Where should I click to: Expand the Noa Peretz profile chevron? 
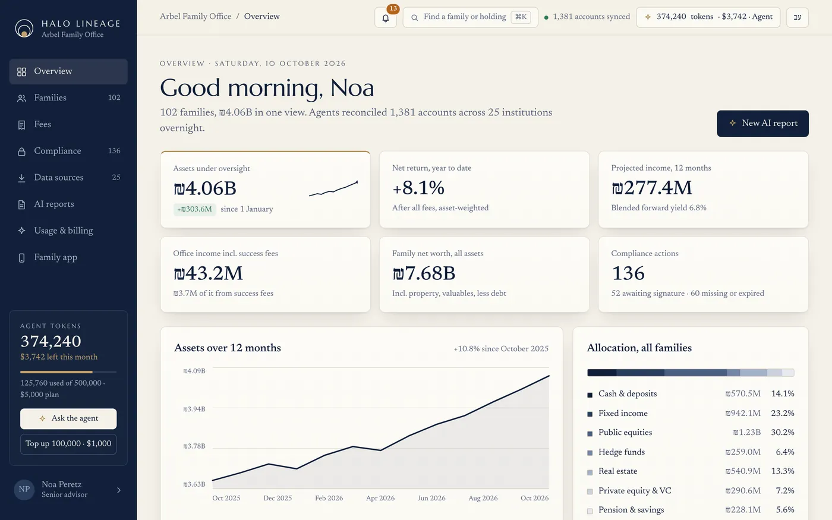(119, 490)
